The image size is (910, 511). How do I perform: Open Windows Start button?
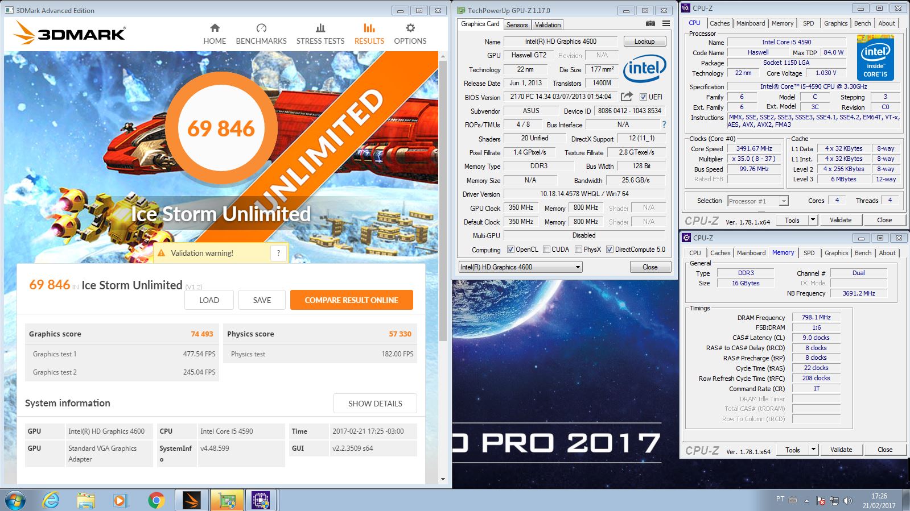point(15,500)
